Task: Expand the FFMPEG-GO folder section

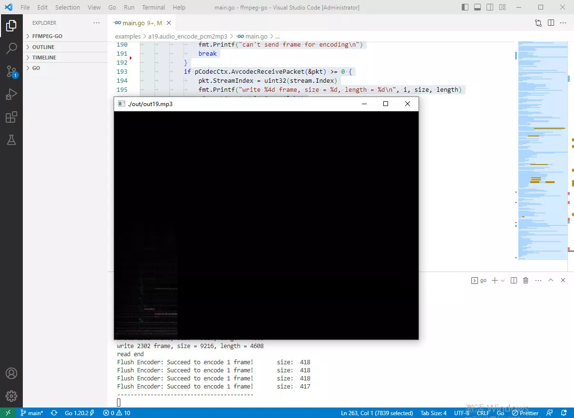Action: click(65, 36)
